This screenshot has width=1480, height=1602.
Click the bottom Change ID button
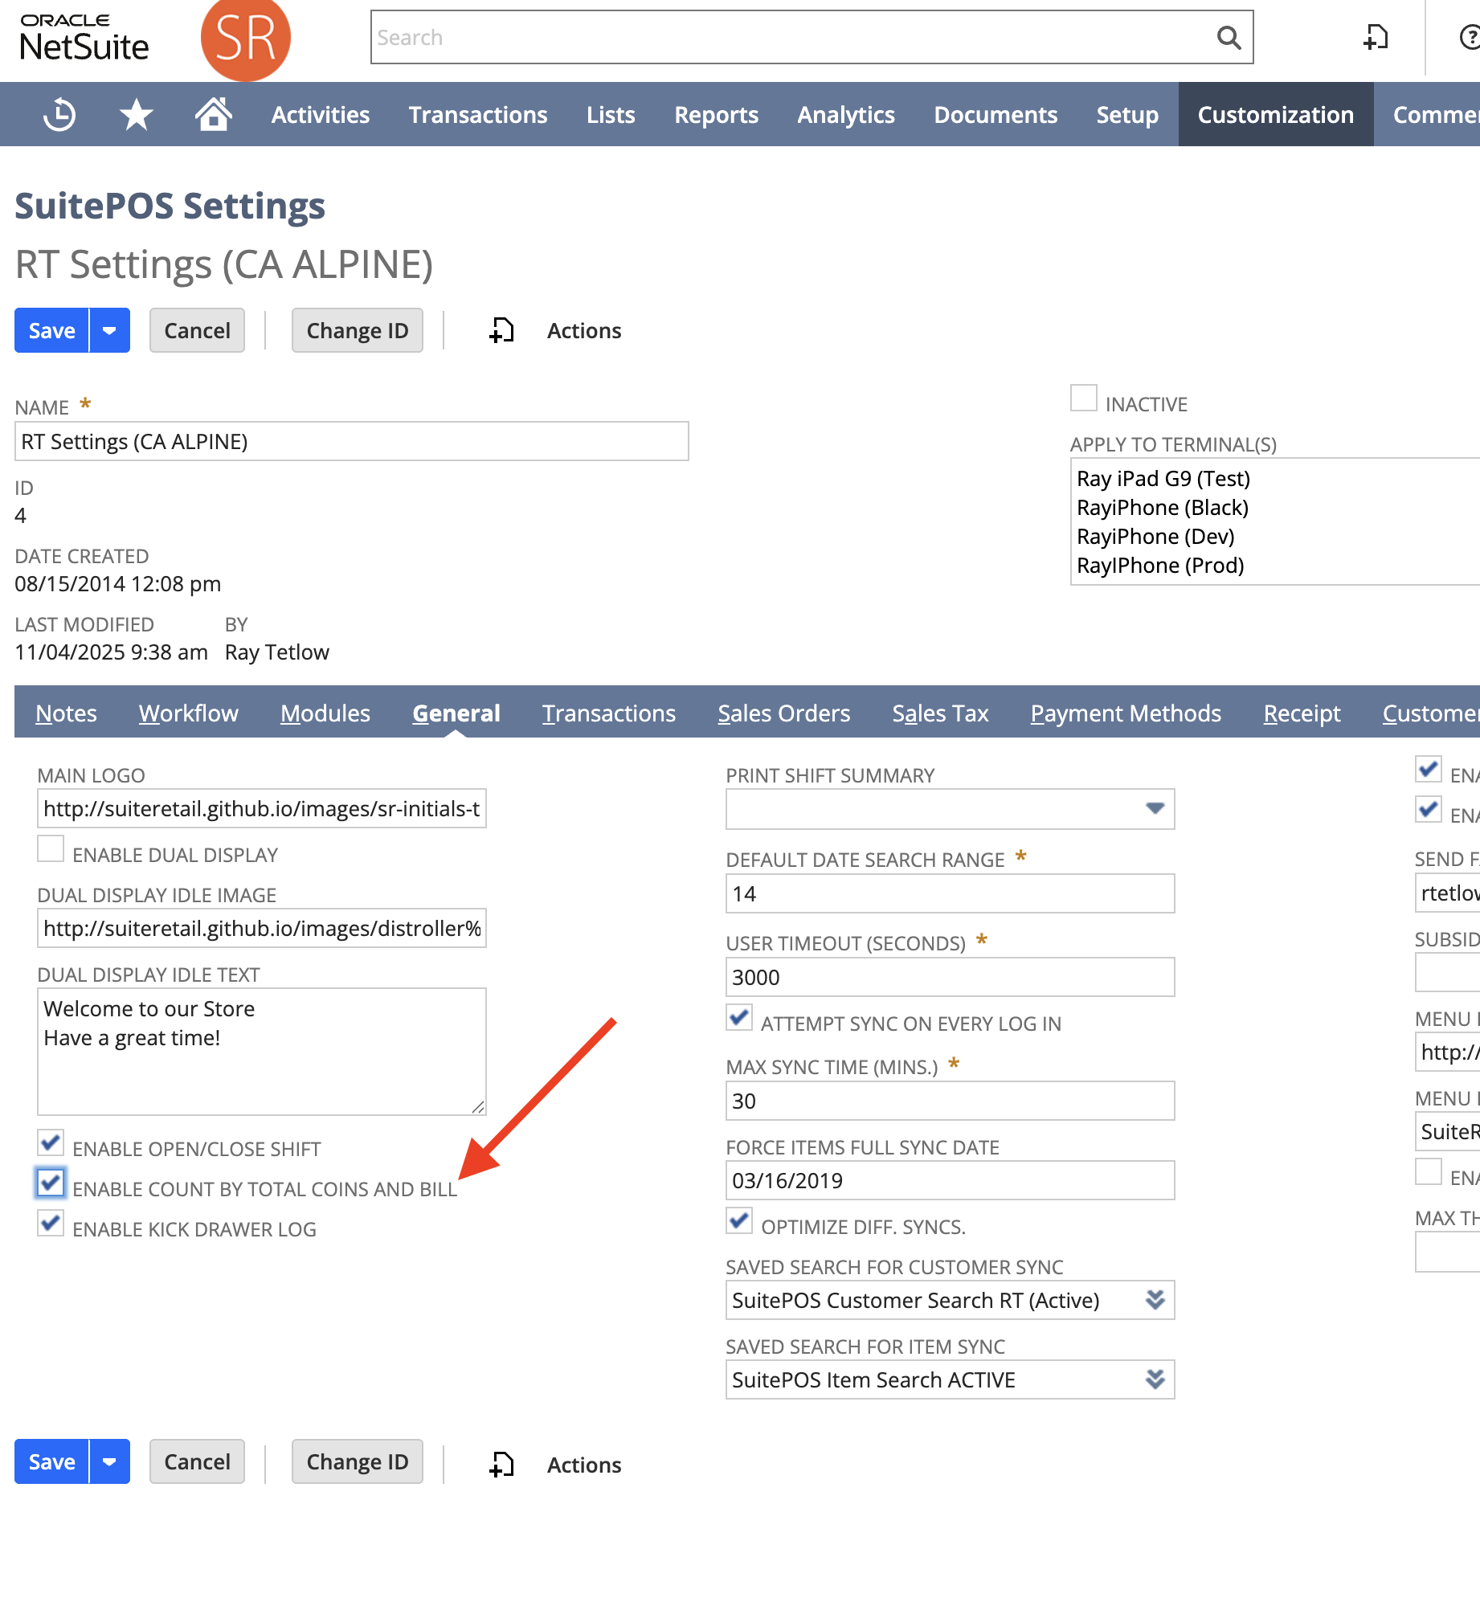click(357, 1461)
